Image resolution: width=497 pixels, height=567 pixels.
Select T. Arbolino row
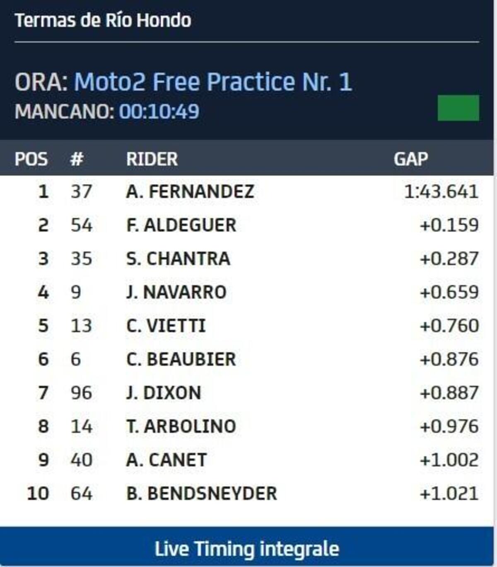click(x=181, y=426)
